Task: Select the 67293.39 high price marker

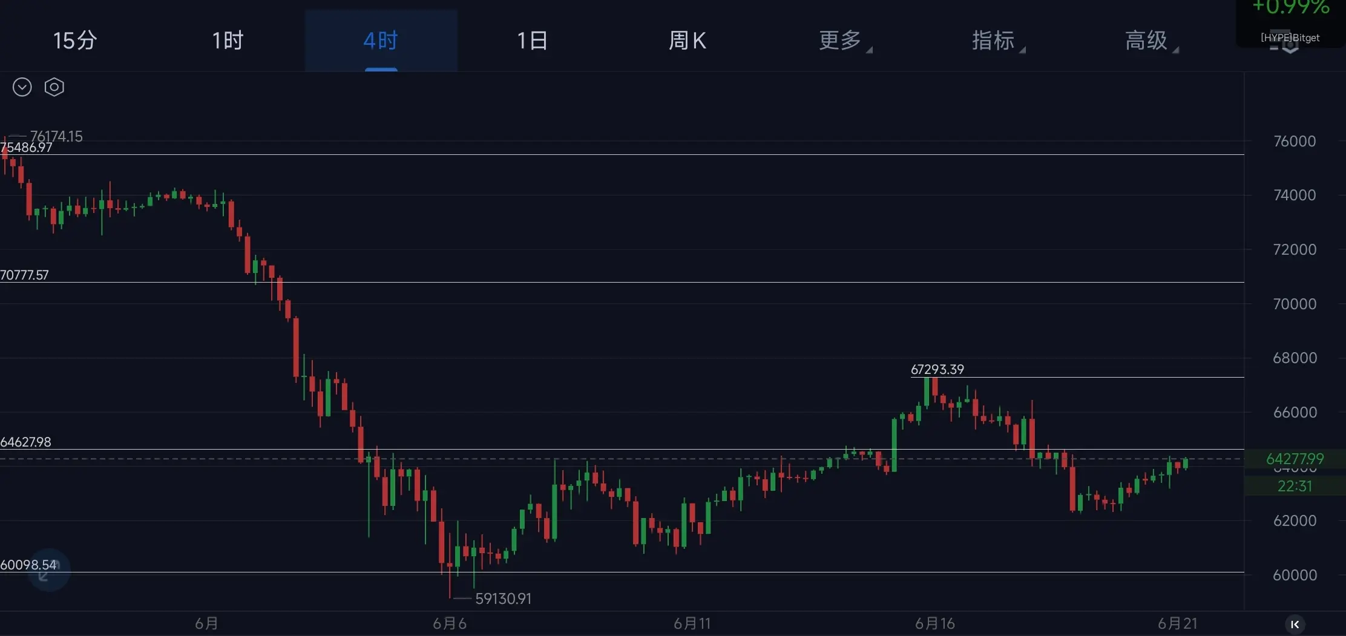Action: click(x=937, y=369)
